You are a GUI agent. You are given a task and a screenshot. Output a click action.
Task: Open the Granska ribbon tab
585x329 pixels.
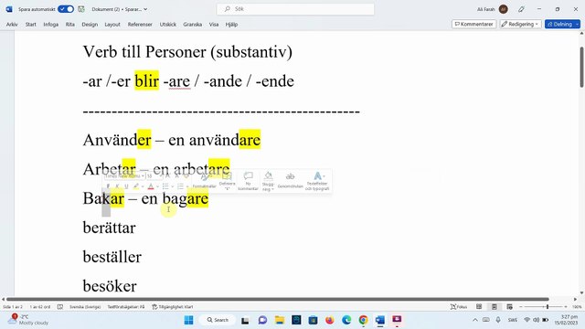click(193, 25)
